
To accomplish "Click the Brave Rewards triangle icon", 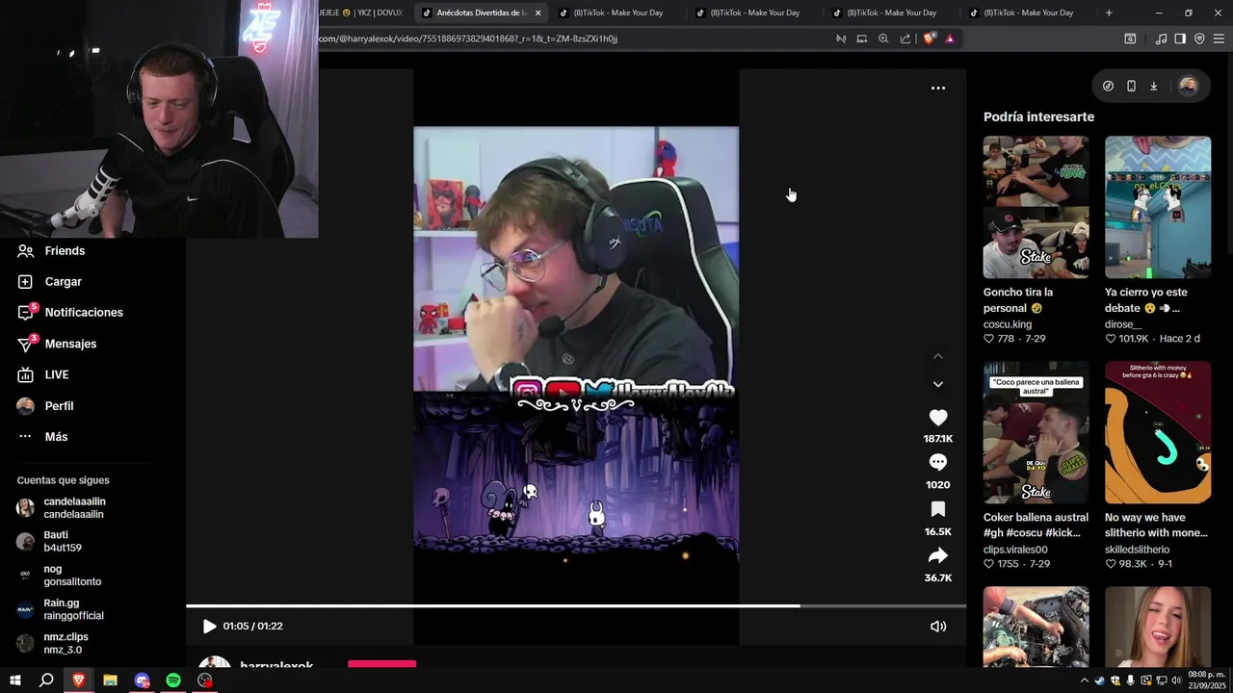I will pos(950,38).
